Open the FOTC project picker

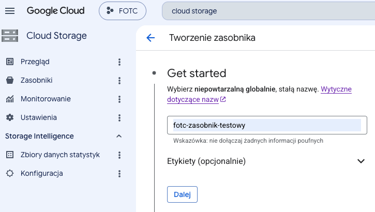pyautogui.click(x=123, y=11)
